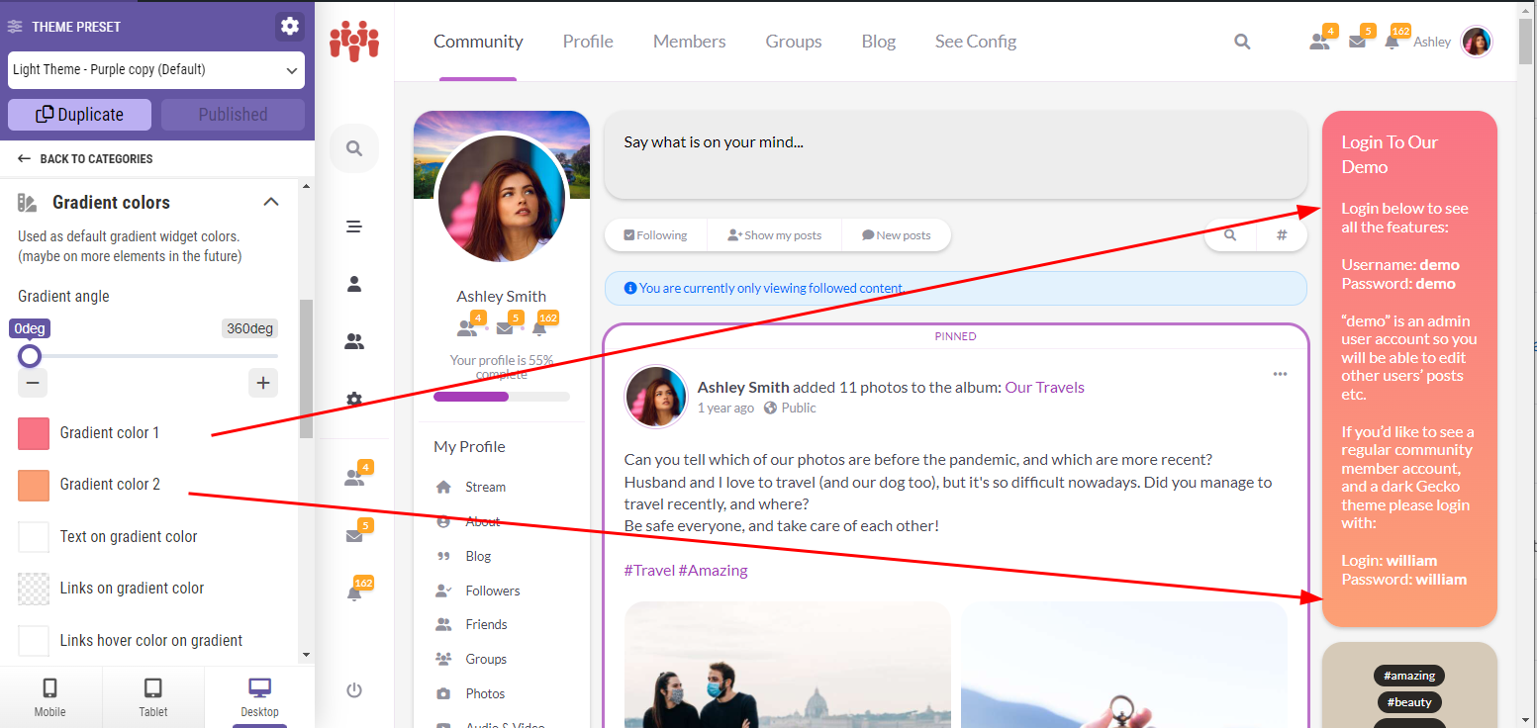Open the New posts filter
The image size is (1537, 728).
897,235
